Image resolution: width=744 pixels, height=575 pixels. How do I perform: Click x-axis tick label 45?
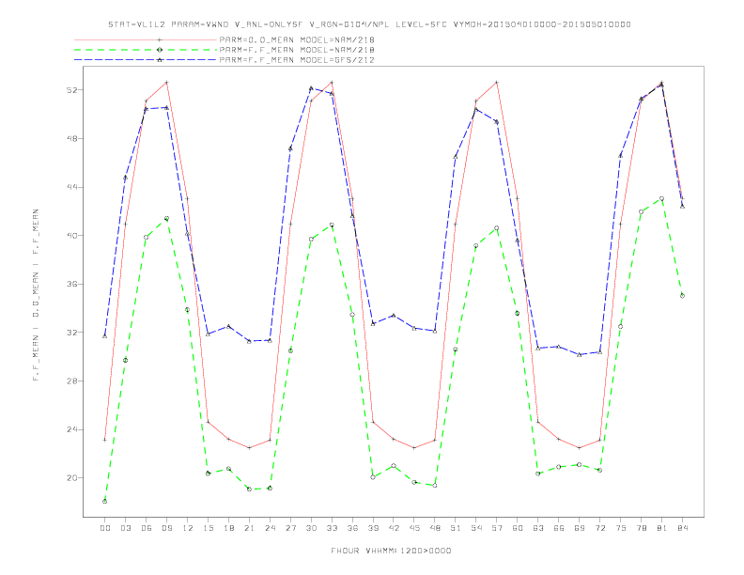click(x=414, y=528)
